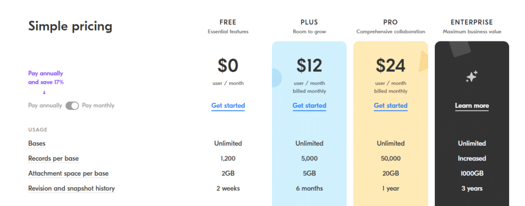Select the Pay monthly label
This screenshot has width=525, height=206.
[98, 105]
